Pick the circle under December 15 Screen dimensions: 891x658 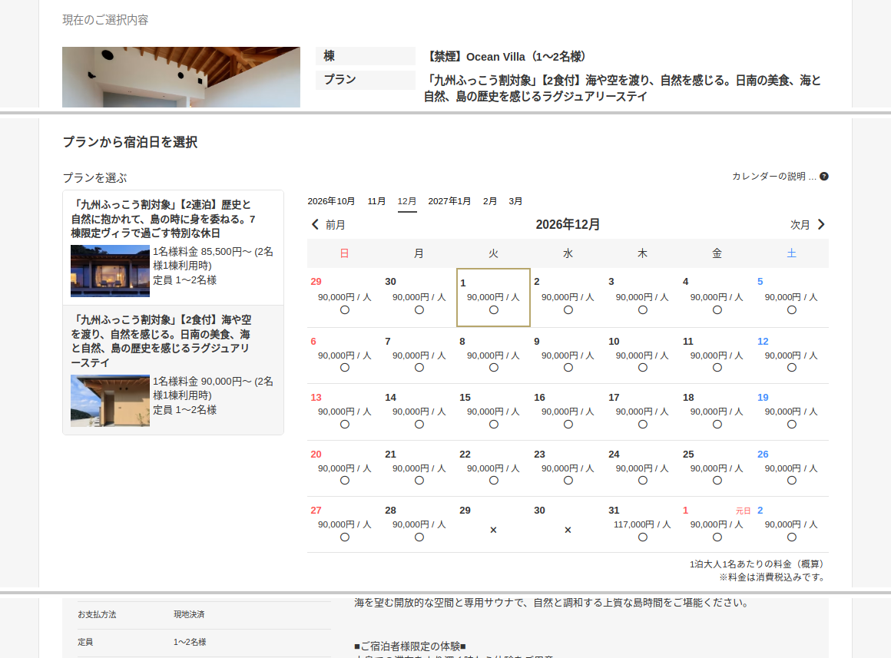[493, 425]
